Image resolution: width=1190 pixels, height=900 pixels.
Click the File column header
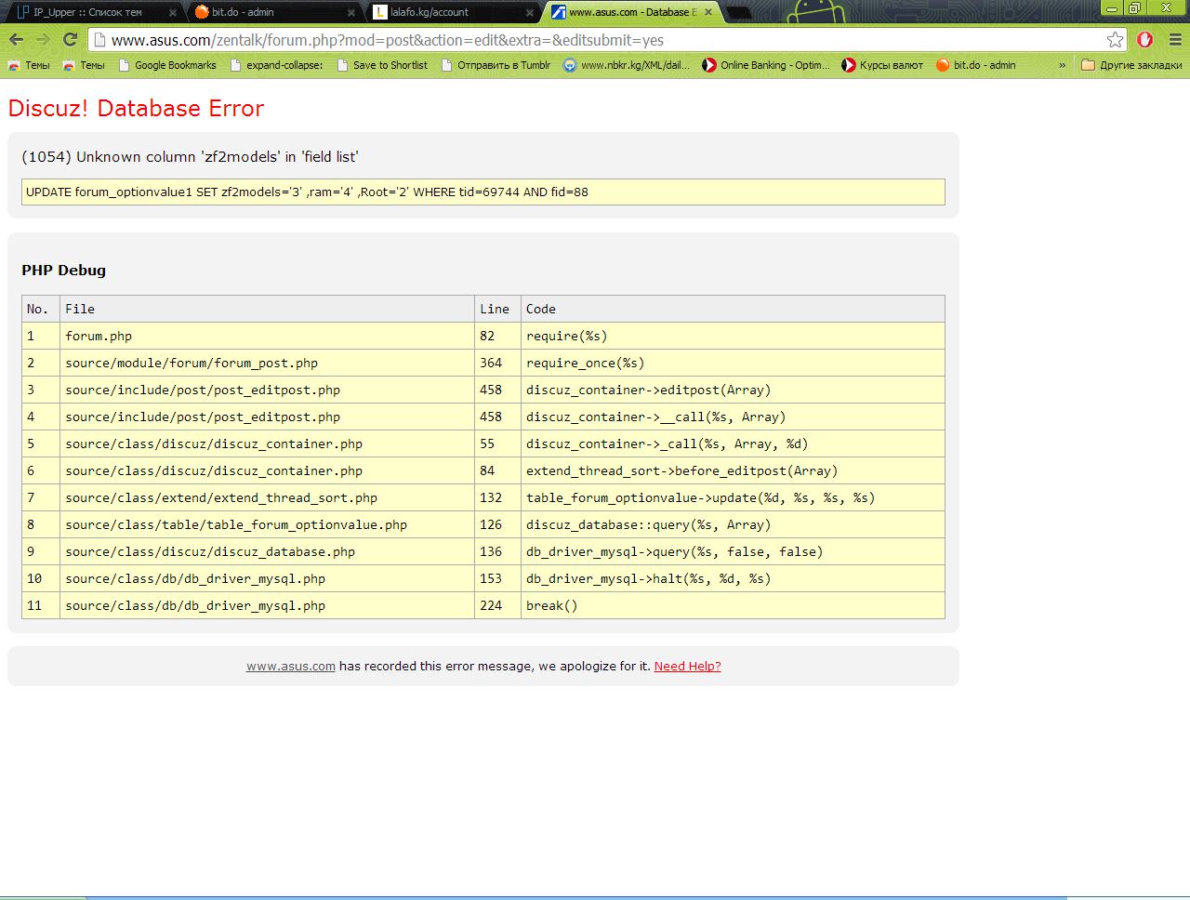tap(267, 309)
